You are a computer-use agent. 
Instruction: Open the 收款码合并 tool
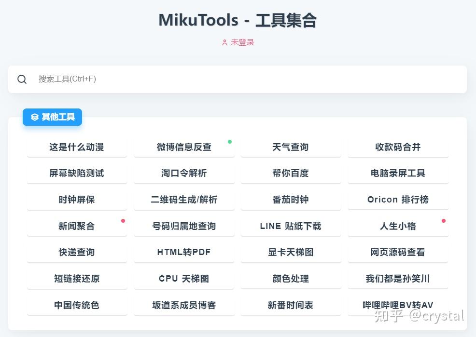(398, 147)
